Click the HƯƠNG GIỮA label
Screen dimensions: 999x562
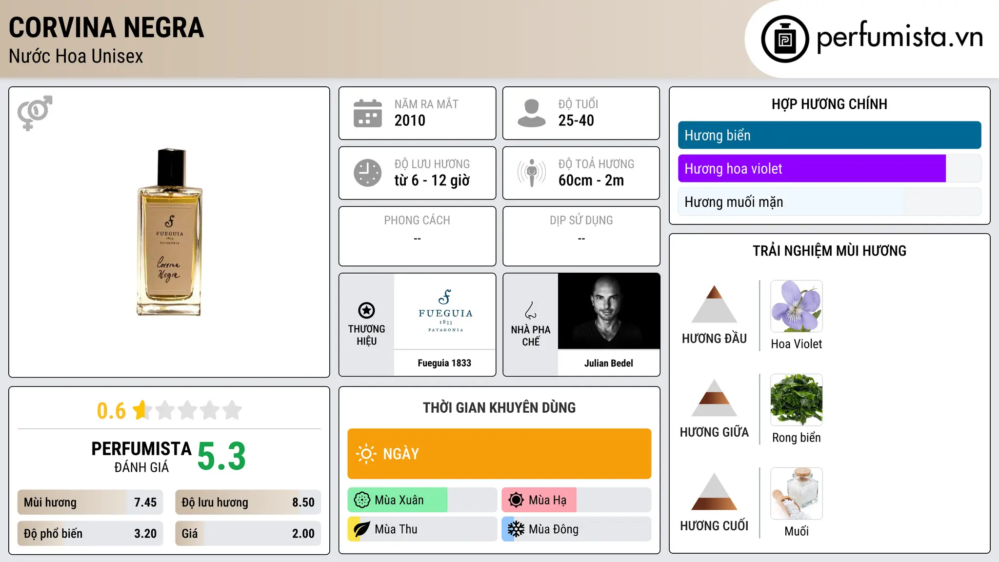714,432
